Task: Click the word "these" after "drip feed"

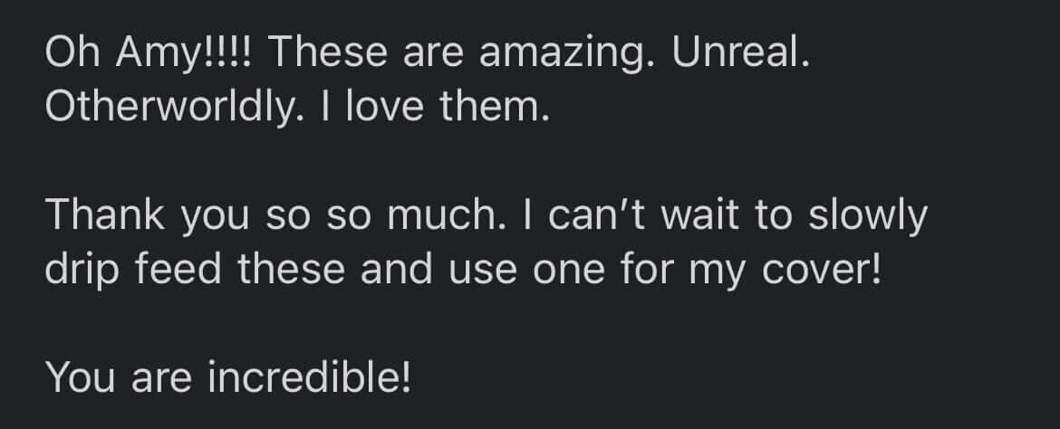Action: (x=291, y=268)
